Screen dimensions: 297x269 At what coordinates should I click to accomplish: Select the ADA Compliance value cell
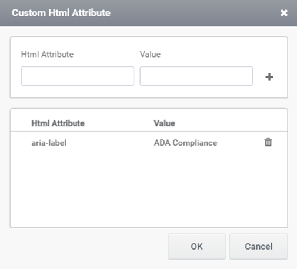coord(185,143)
